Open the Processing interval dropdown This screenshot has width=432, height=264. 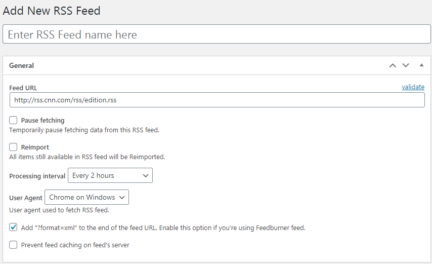pos(110,175)
